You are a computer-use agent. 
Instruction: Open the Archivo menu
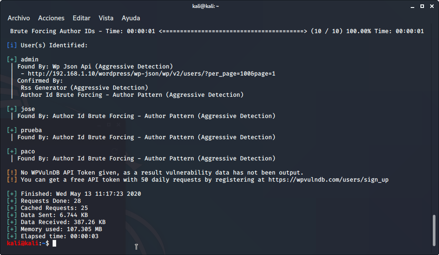point(19,18)
